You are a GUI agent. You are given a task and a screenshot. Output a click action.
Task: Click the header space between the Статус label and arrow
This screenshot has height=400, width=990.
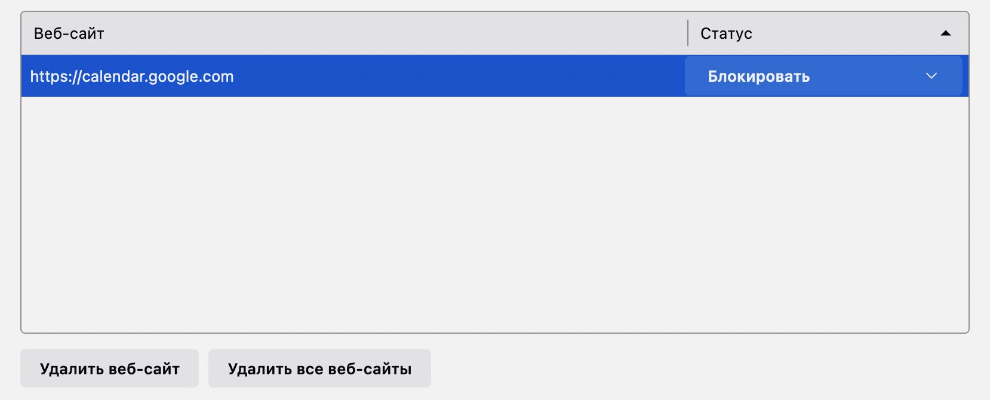point(846,33)
